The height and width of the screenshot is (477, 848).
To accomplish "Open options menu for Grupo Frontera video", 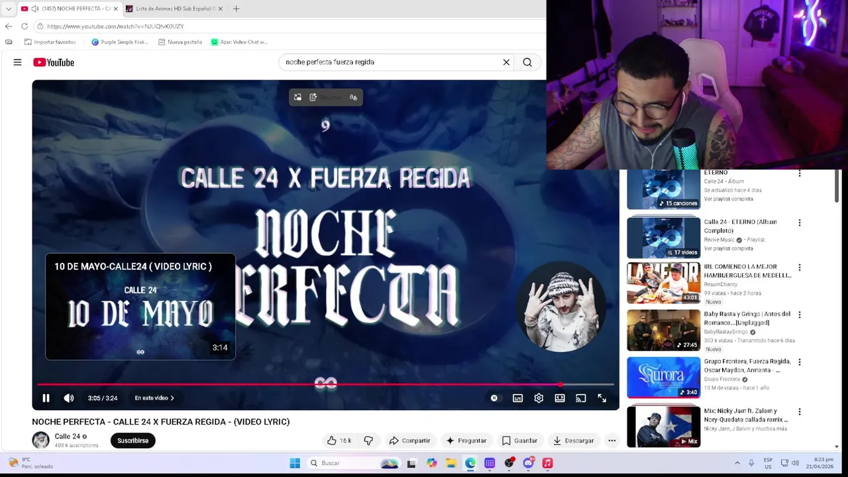I will click(800, 362).
